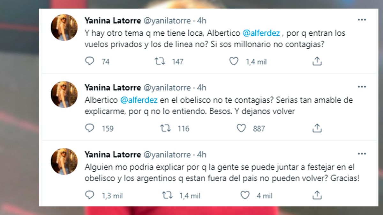Viewport: 383px width, 215px height.
Task: Open more options on the third tweet
Action: [x=362, y=154]
